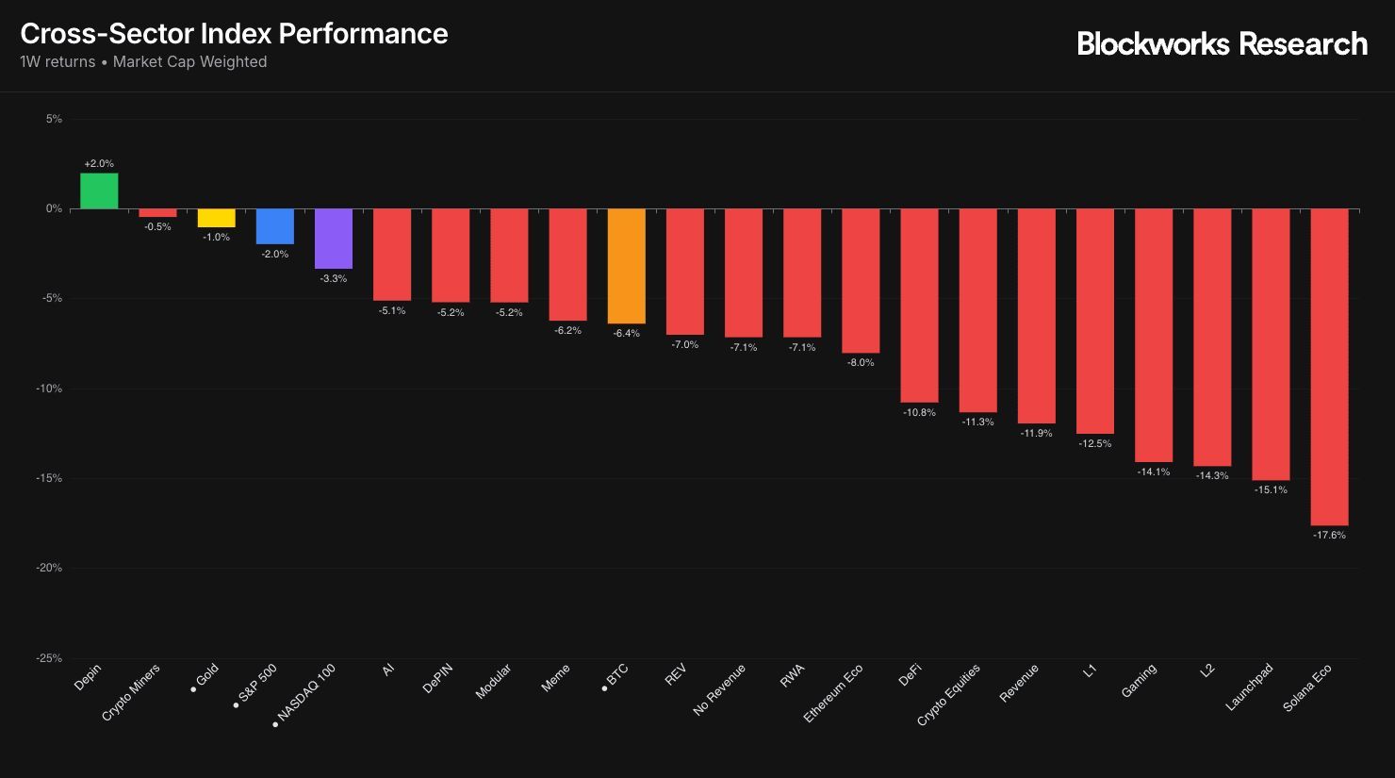Select the yellow Gold bar
The height and width of the screenshot is (778, 1395).
tap(216, 218)
